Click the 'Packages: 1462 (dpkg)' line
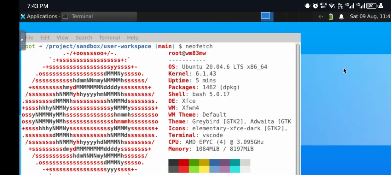The width and height of the screenshot is (391, 175). coord(204,87)
